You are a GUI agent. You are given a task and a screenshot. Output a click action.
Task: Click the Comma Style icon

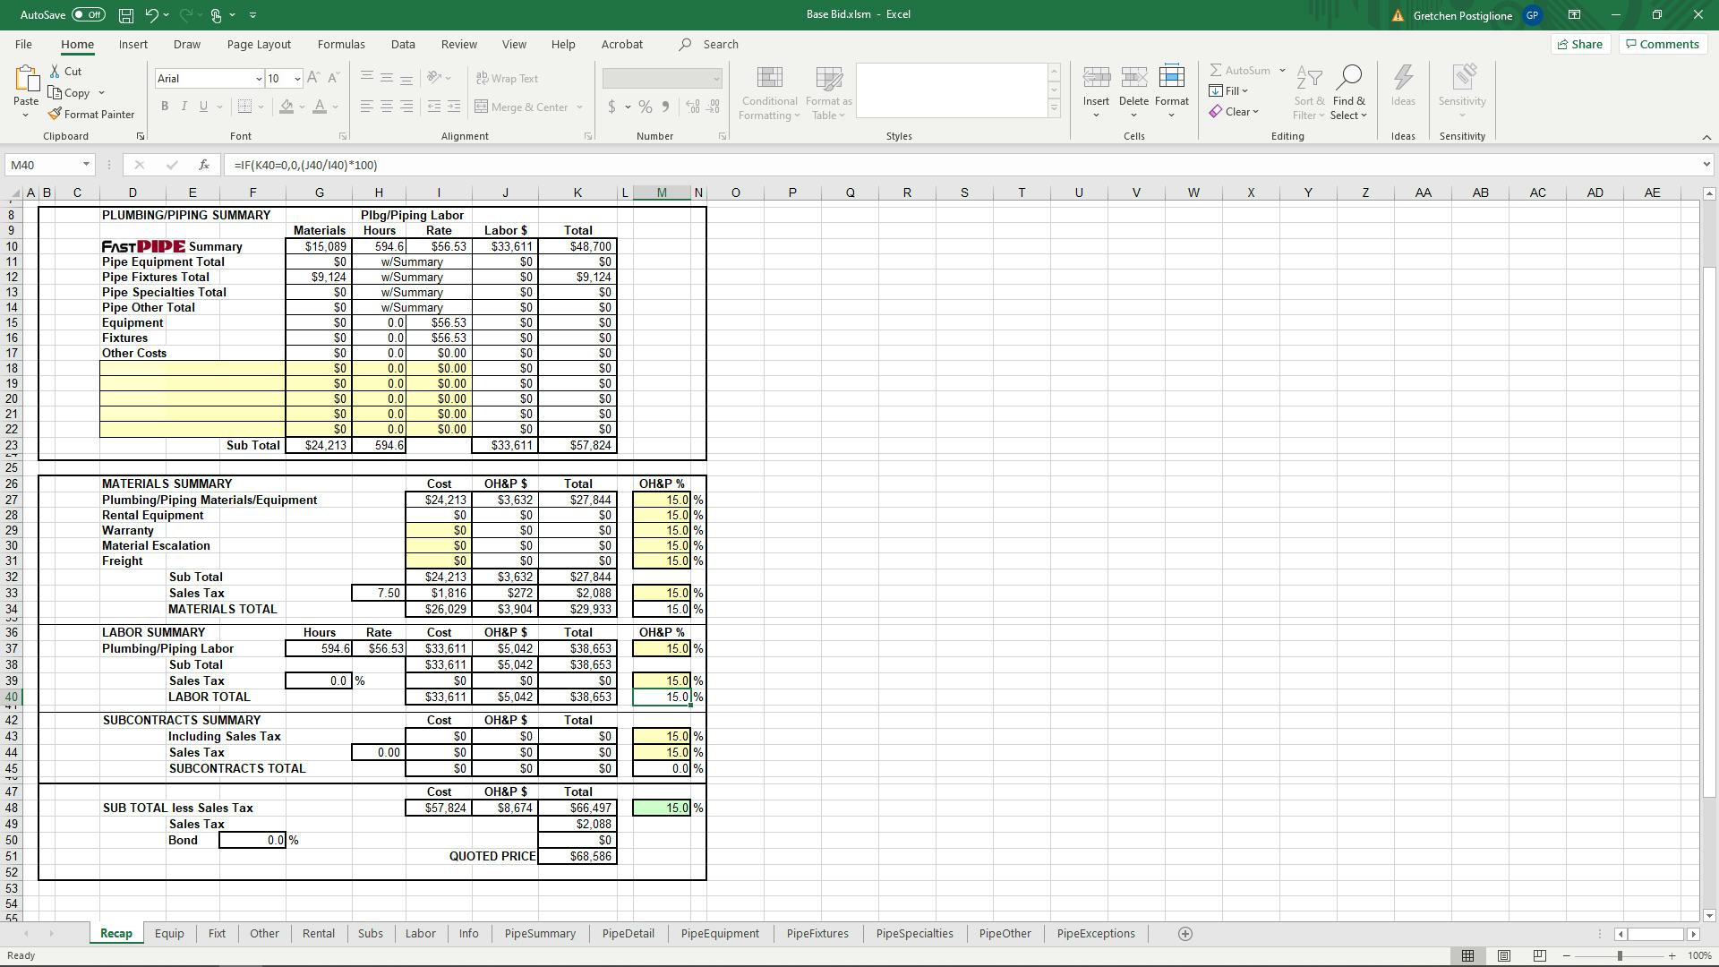coord(665,107)
